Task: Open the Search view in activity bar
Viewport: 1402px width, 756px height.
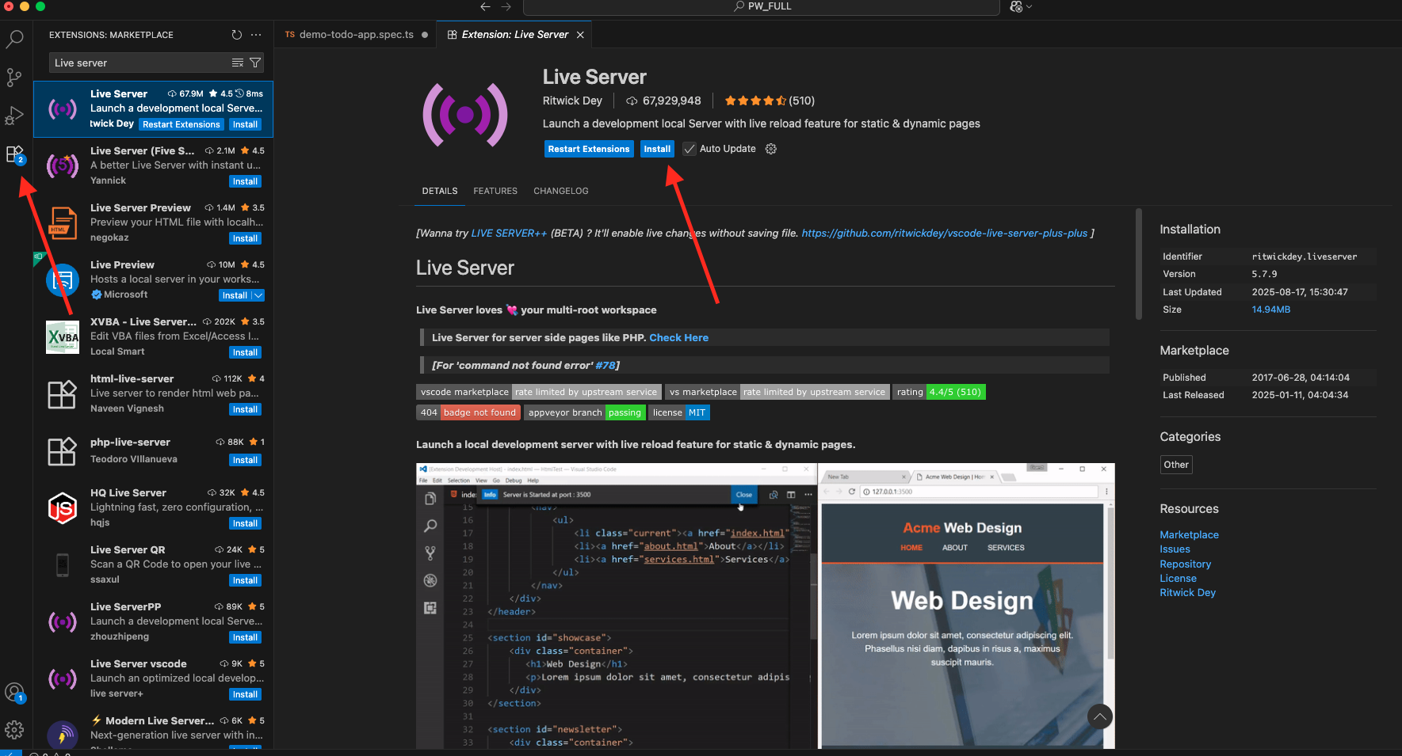Action: point(15,39)
